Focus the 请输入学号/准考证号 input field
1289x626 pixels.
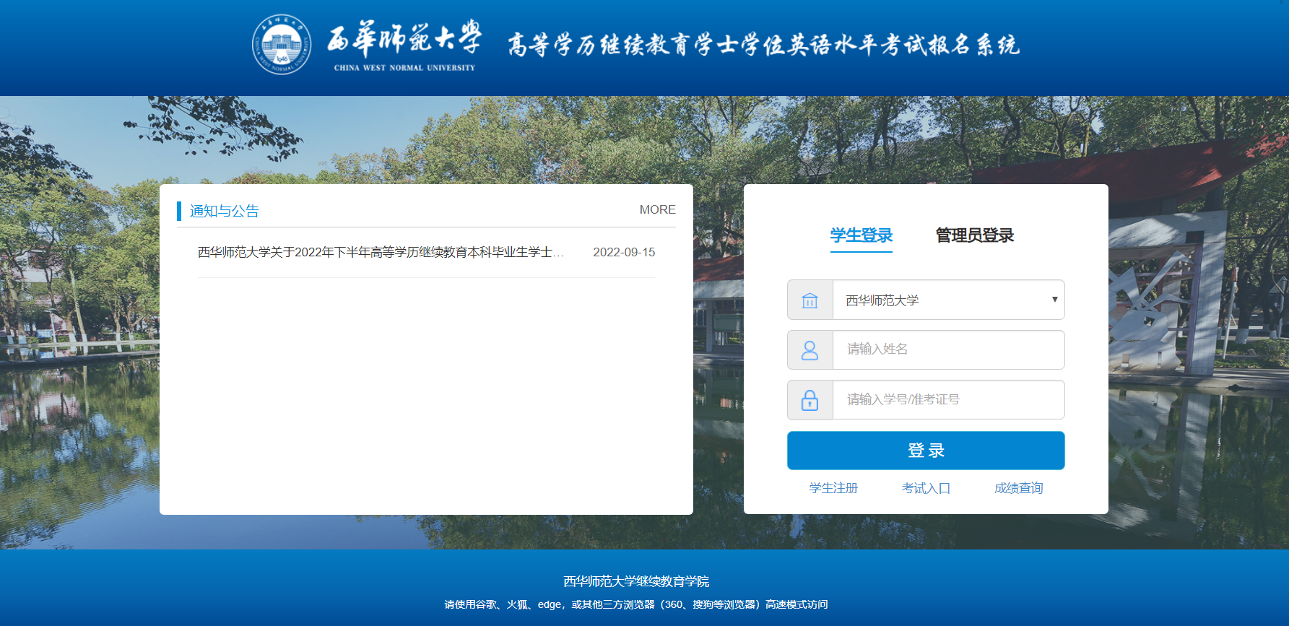coord(948,399)
